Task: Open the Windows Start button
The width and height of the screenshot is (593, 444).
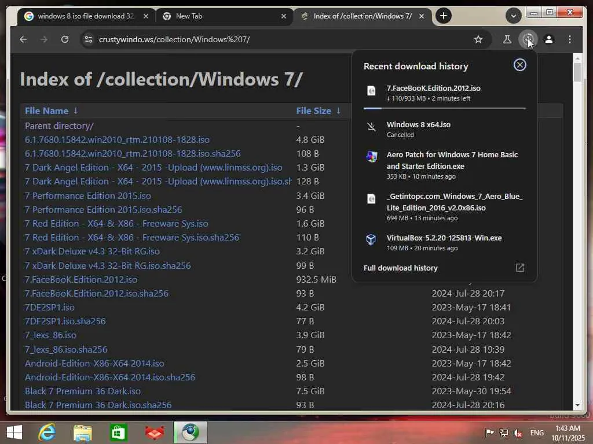Action: tap(14, 432)
